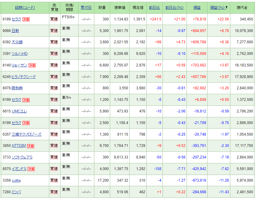Open セラク link in 1,200 quantity row
This screenshot has width=255, height=199.
coord(16,100)
